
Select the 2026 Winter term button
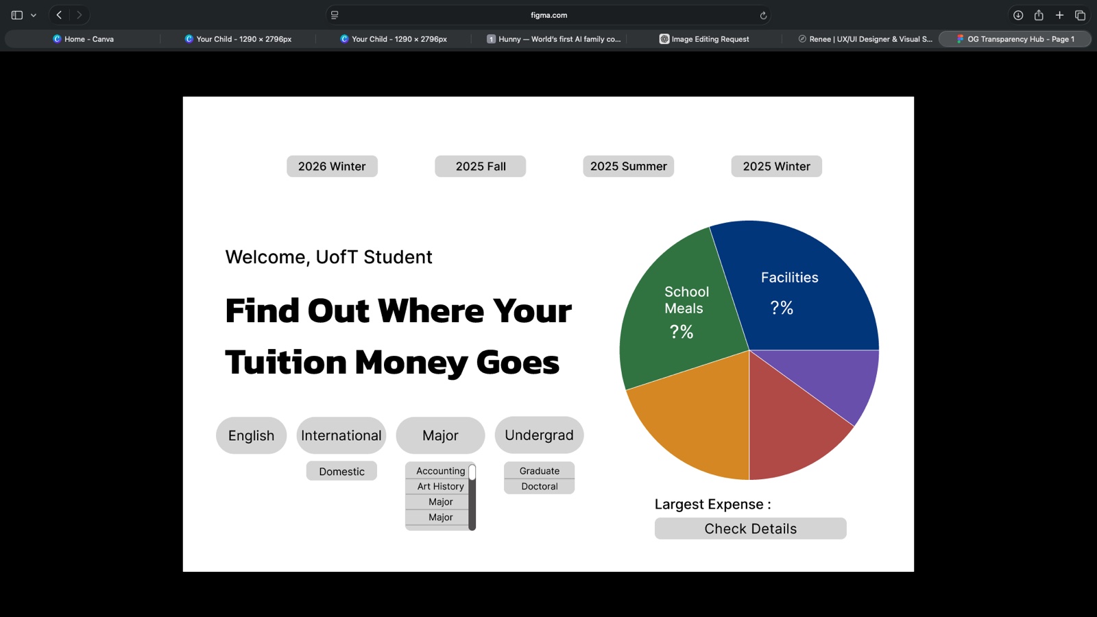(x=332, y=167)
